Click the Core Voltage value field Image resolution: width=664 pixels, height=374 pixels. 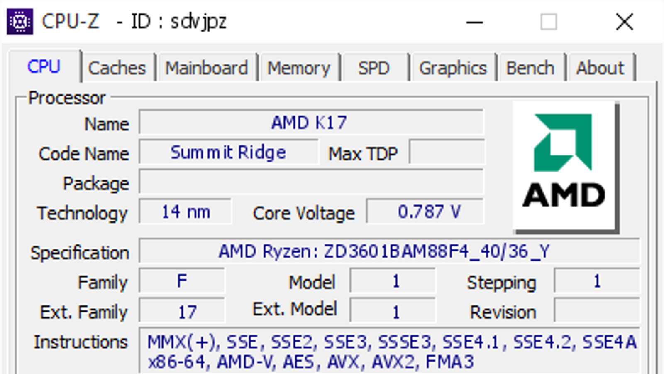pos(425,212)
